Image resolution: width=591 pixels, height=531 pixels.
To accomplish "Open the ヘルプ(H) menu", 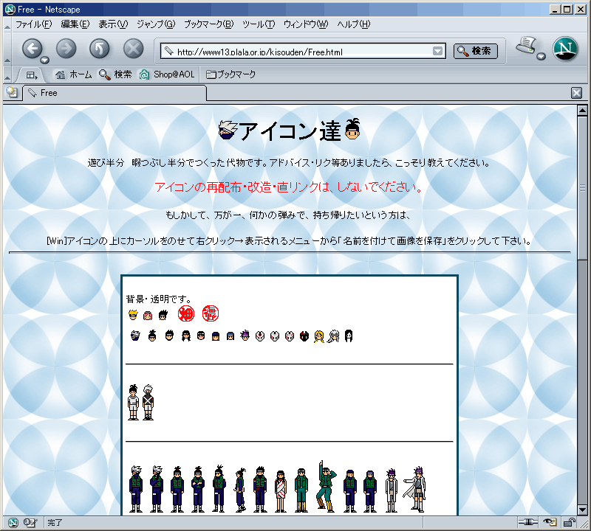I will coord(354,24).
